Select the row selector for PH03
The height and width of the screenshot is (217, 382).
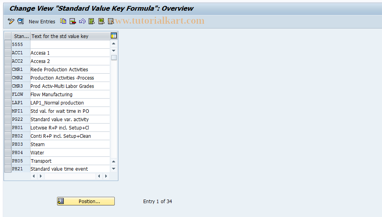pos(8,144)
